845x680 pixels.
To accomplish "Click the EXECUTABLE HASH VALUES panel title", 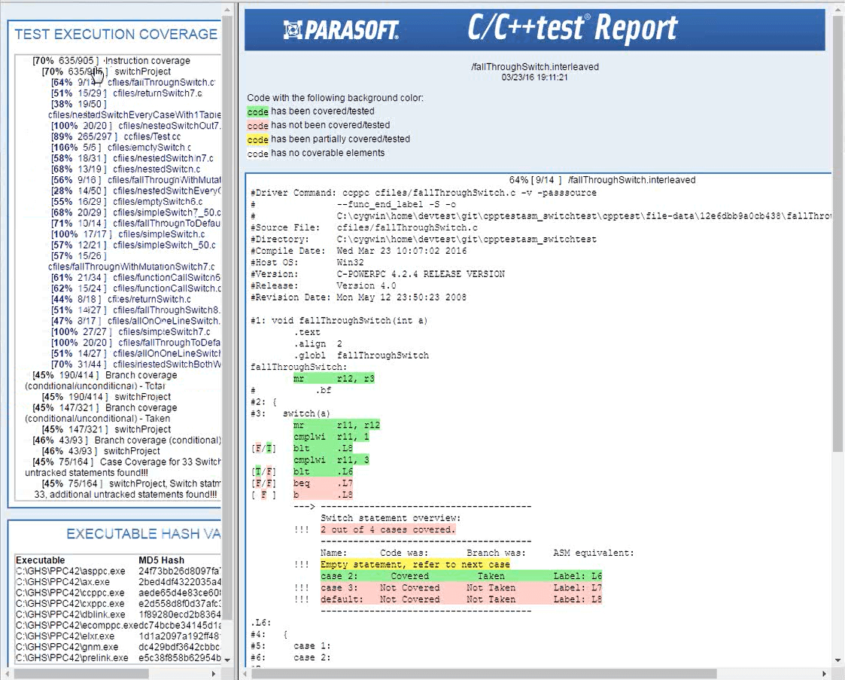I will [143, 534].
